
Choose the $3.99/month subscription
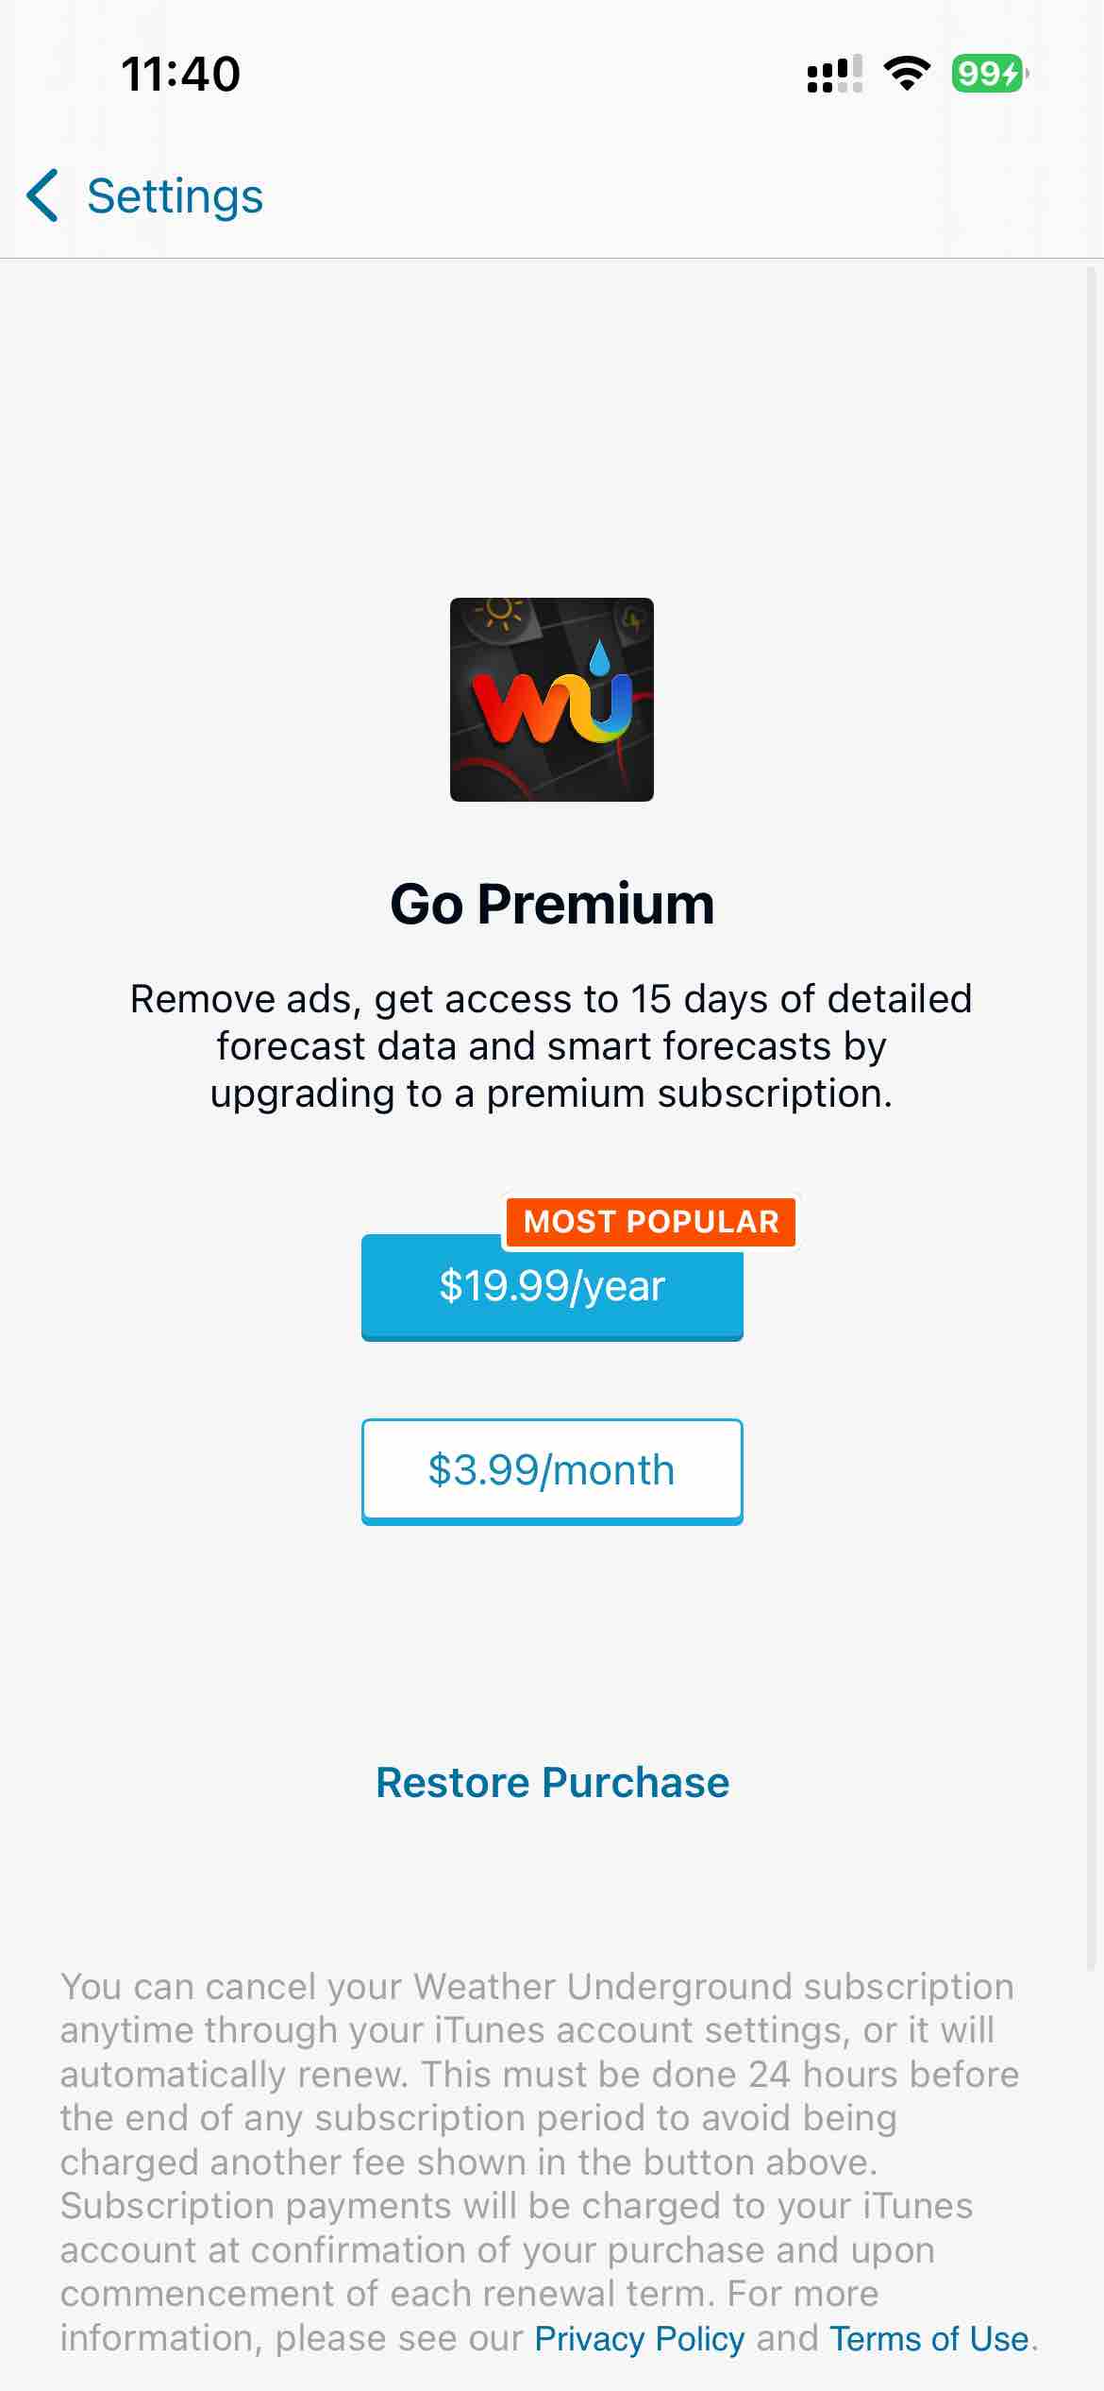point(552,1470)
